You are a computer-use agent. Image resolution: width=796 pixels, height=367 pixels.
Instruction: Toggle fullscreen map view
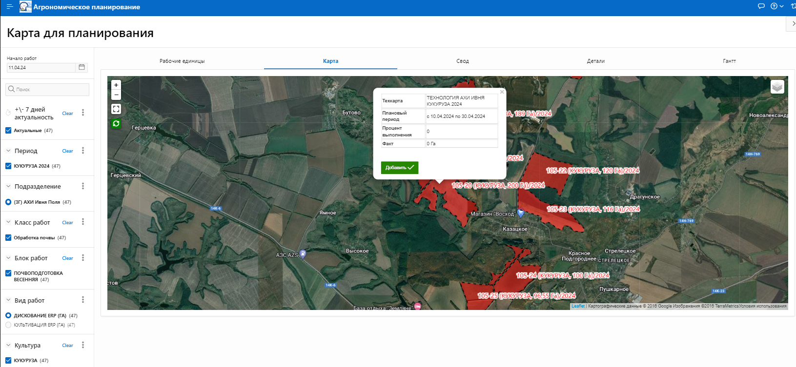tap(116, 109)
